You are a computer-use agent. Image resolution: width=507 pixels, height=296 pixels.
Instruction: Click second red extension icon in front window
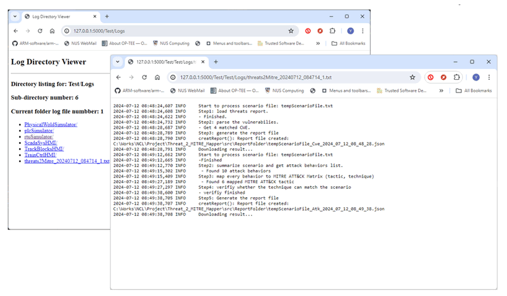coord(444,77)
